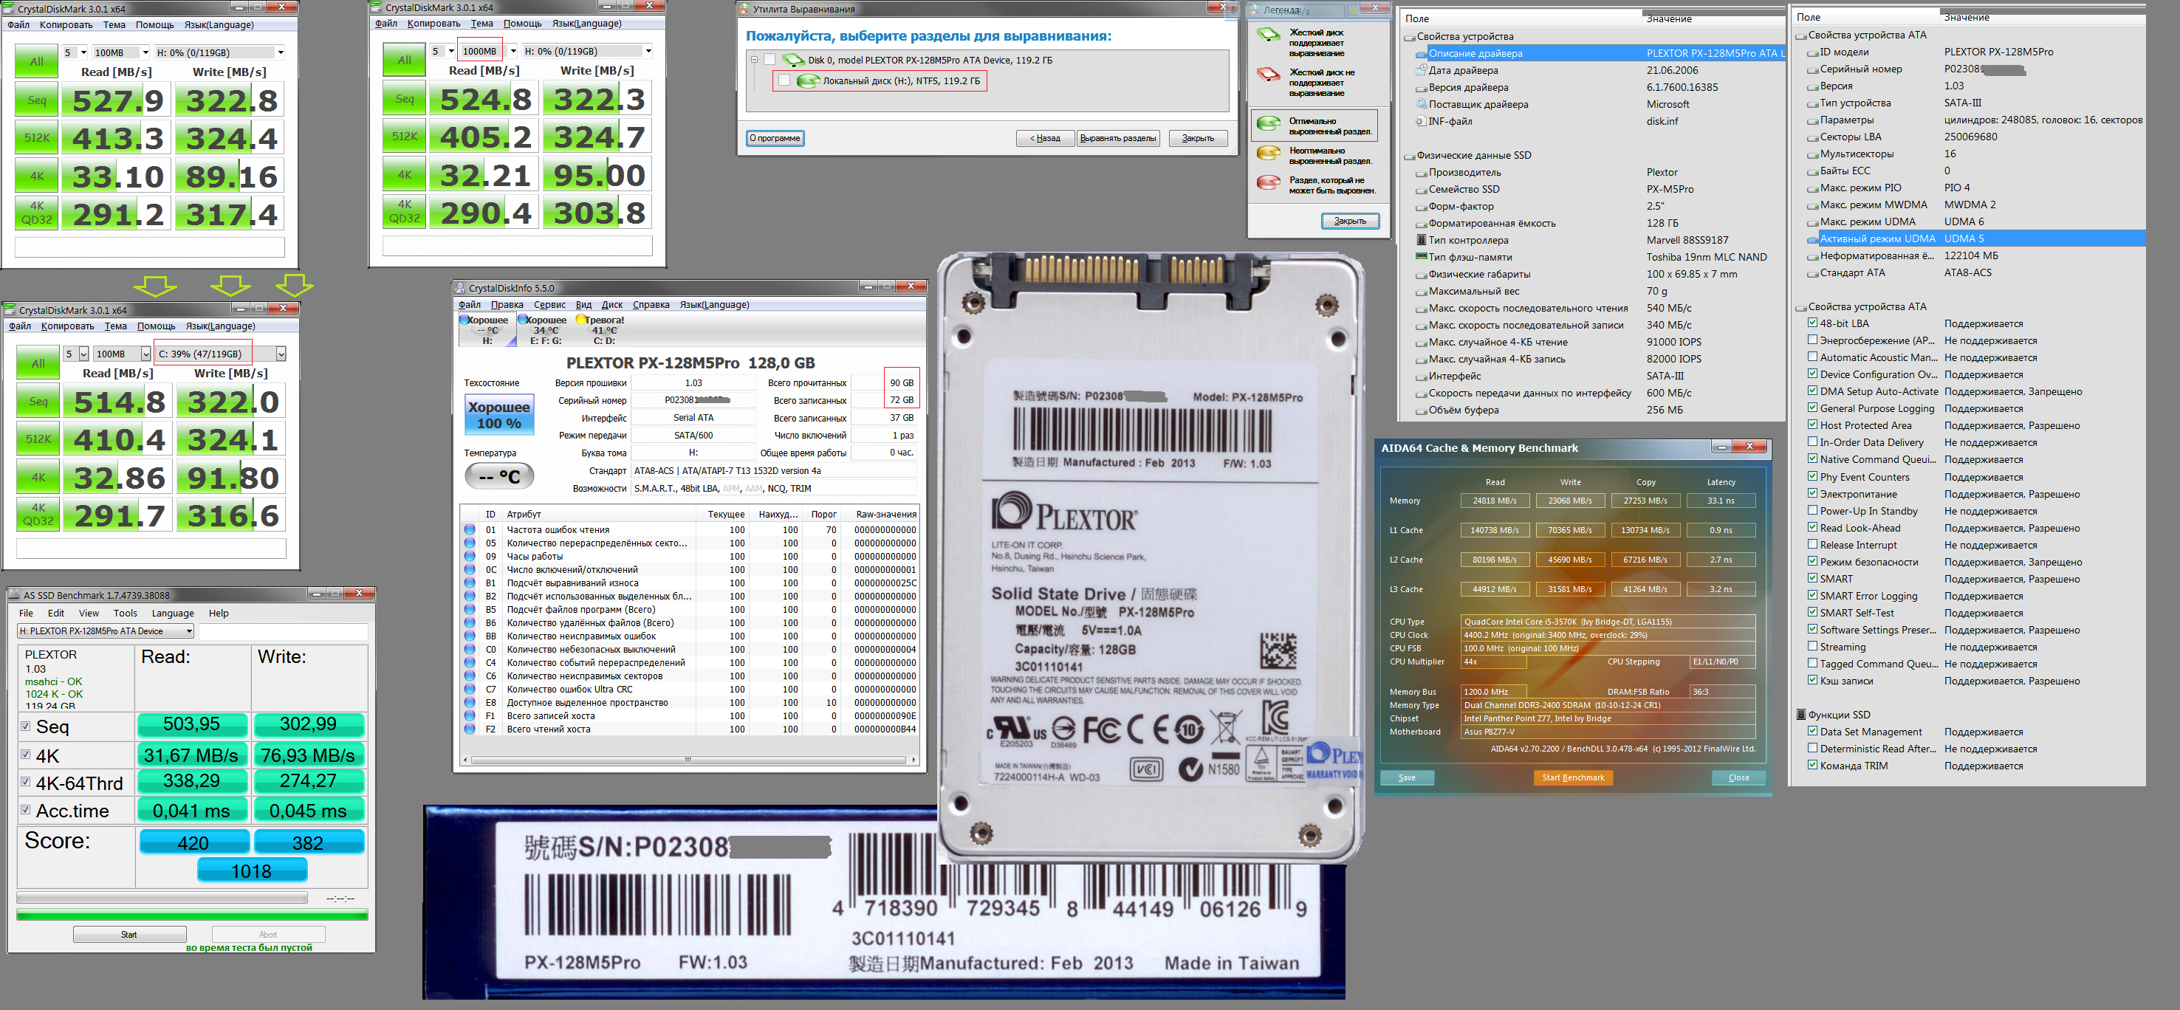Click the disk icon beside Disk 0 PLEXTOR entry
Screen dimensions: 2180x1010
pos(792,60)
